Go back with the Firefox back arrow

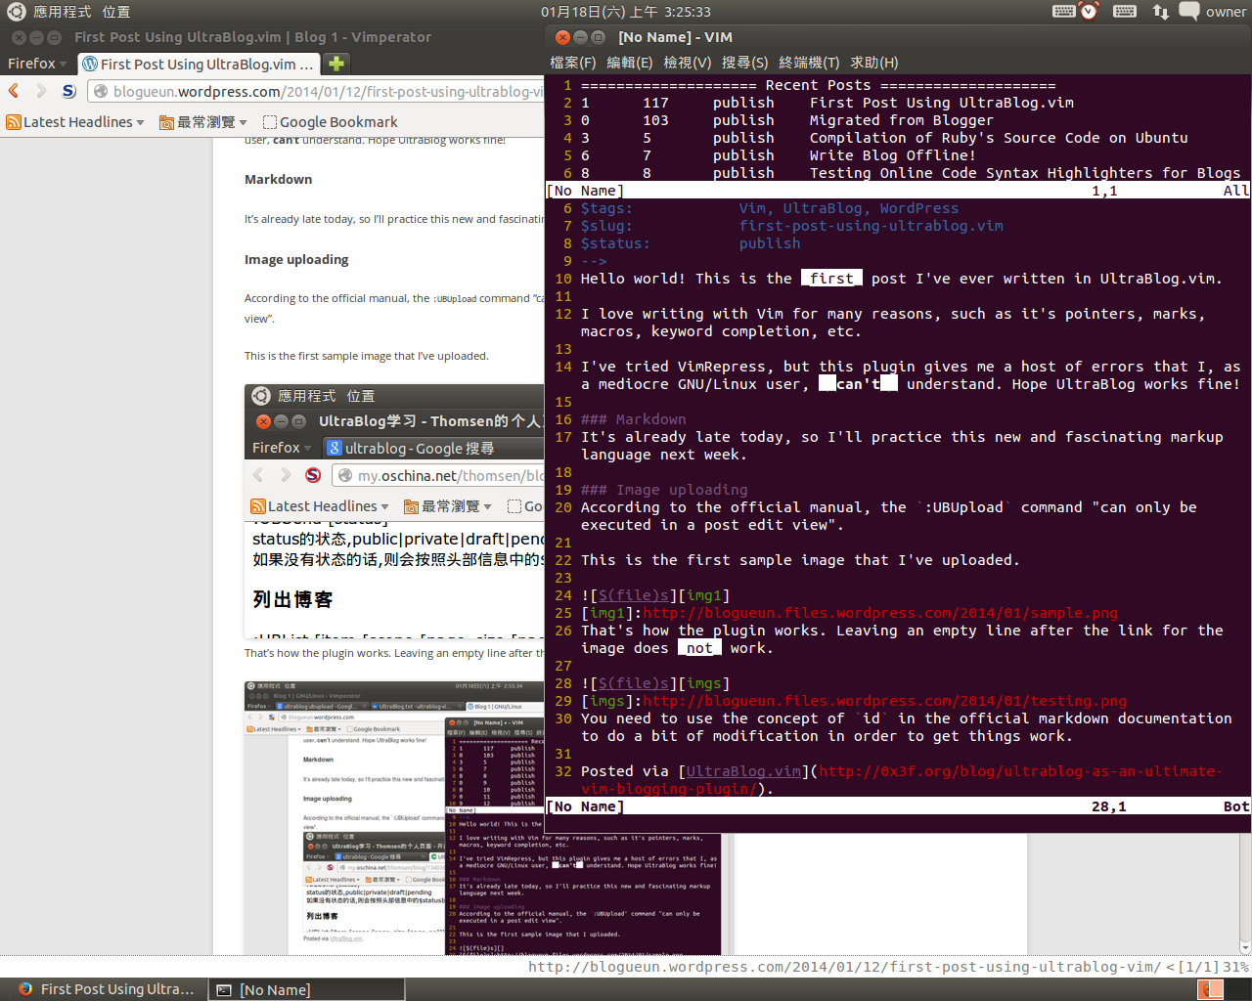(x=14, y=91)
